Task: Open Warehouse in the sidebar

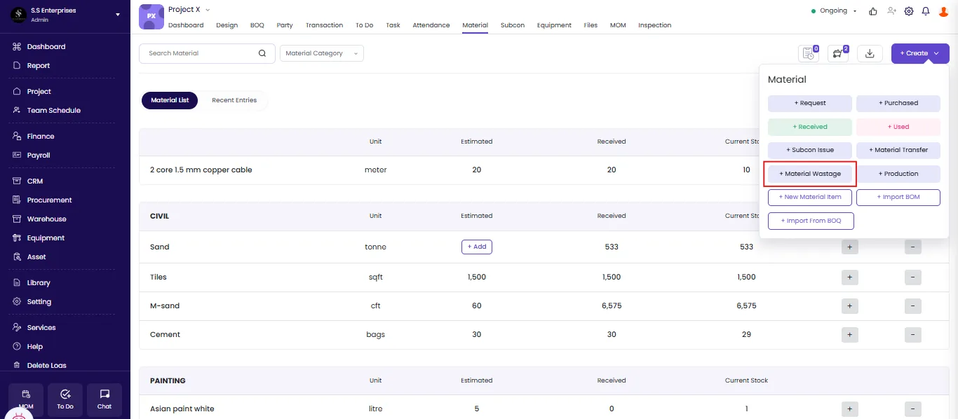Action: point(47,219)
